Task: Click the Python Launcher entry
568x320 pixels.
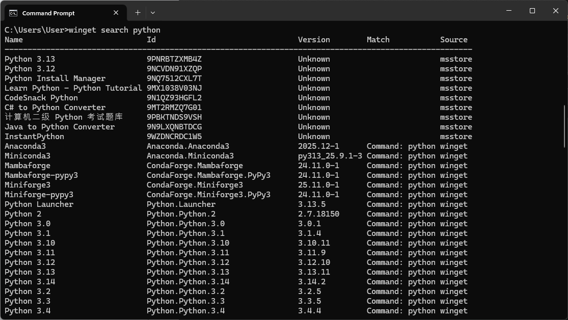Action: [x=39, y=204]
